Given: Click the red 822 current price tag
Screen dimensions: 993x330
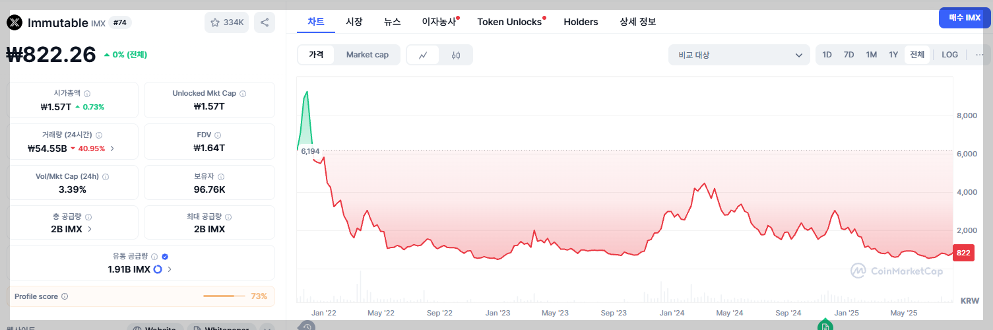Looking at the screenshot, I should 964,253.
